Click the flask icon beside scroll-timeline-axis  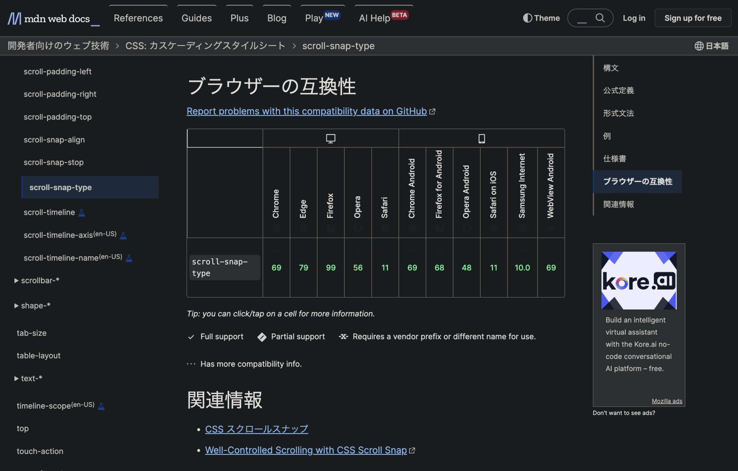coord(123,235)
